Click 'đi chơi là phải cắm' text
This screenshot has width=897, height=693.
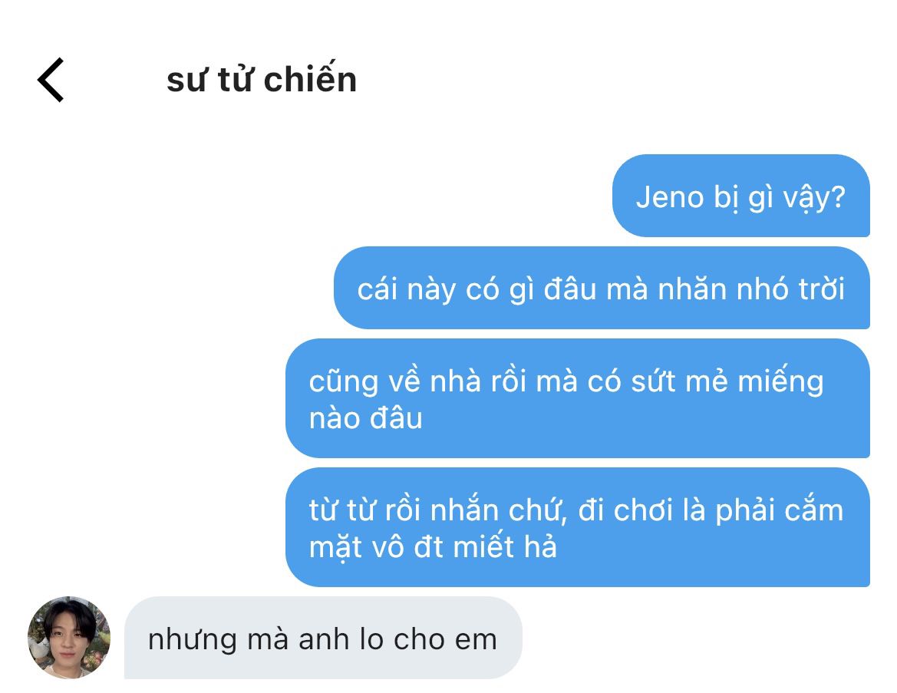click(x=711, y=510)
